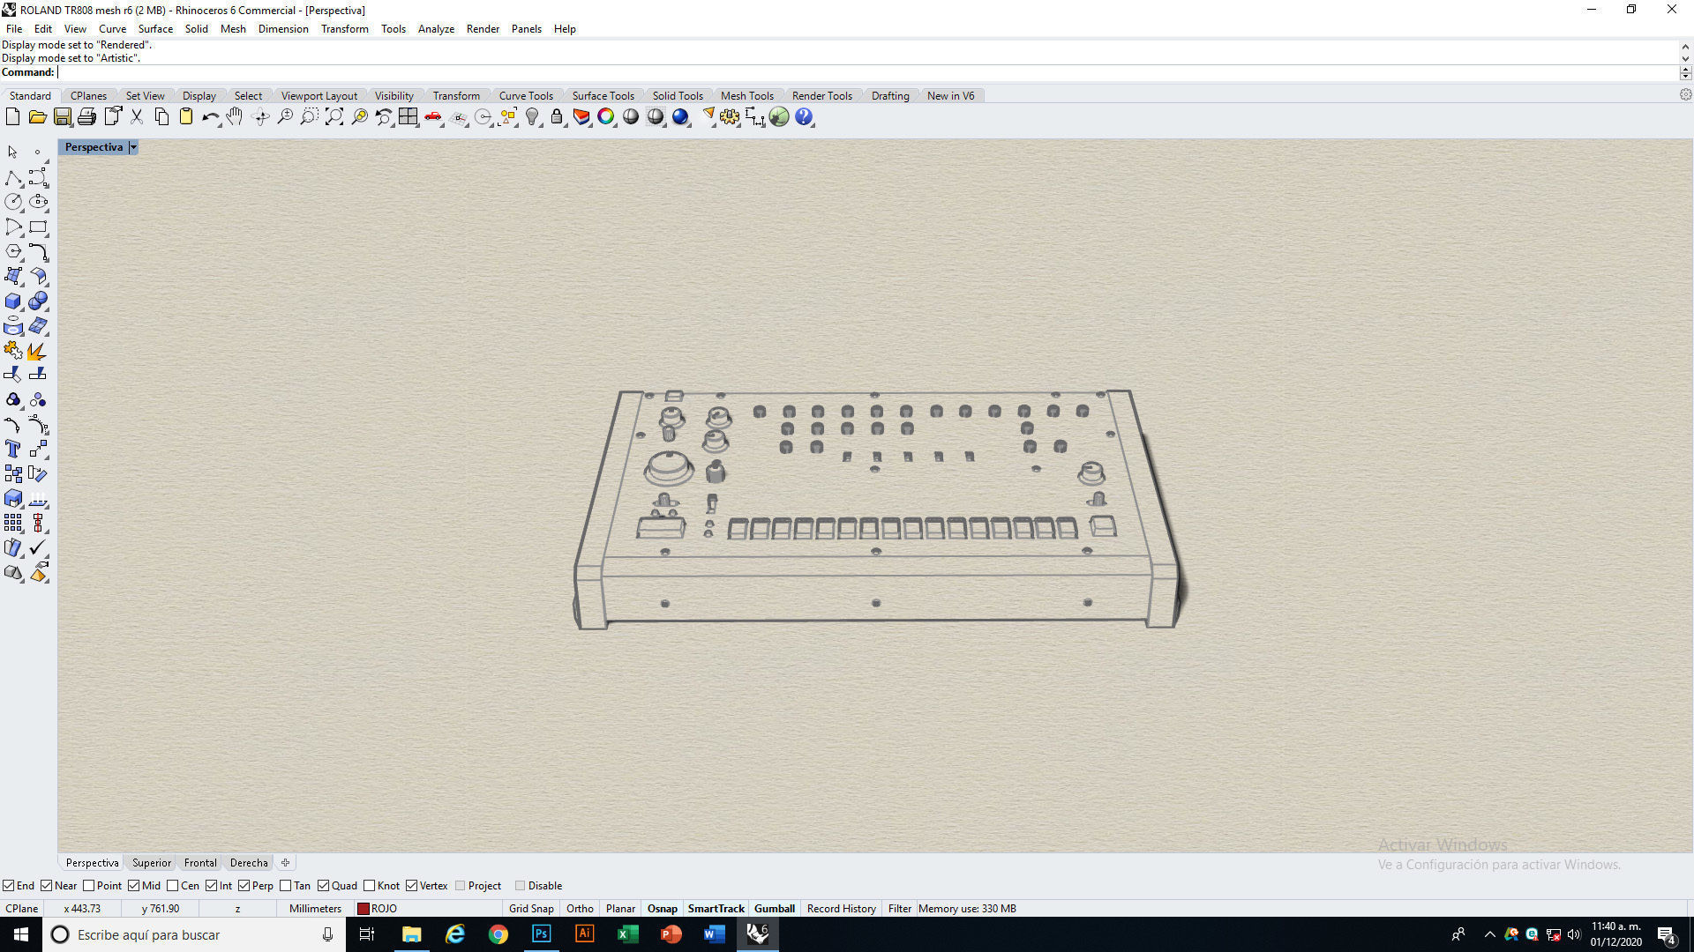Toggle the Vertex osnap checkbox
The height and width of the screenshot is (952, 1694).
[x=411, y=886]
